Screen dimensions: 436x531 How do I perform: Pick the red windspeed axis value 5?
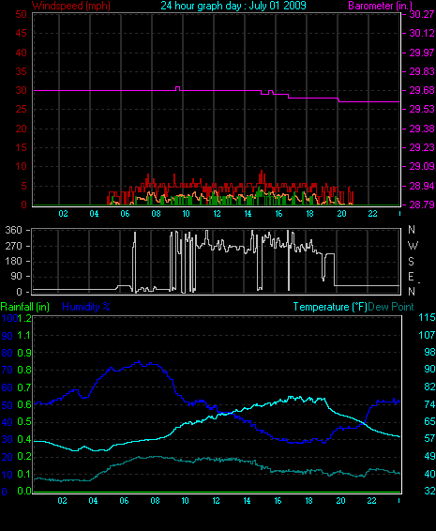point(23,186)
